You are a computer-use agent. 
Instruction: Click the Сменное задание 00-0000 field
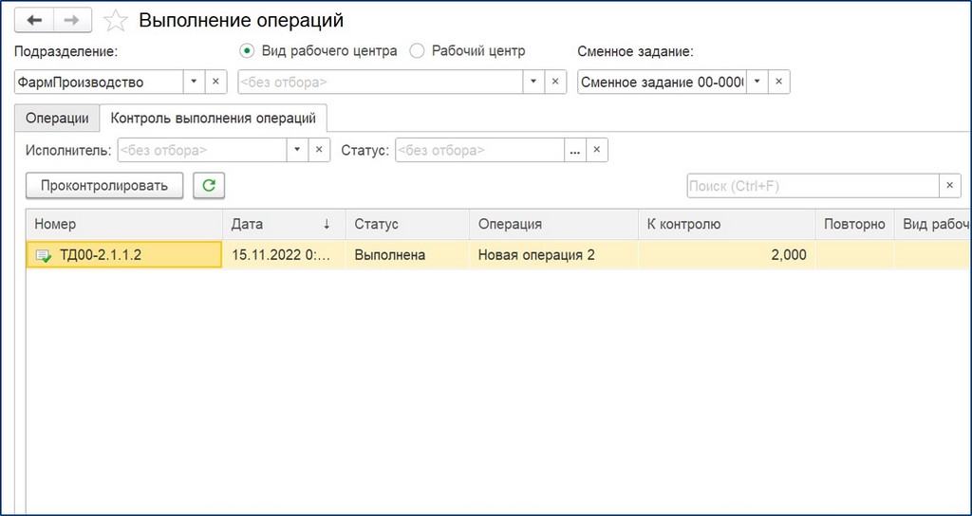pos(662,82)
